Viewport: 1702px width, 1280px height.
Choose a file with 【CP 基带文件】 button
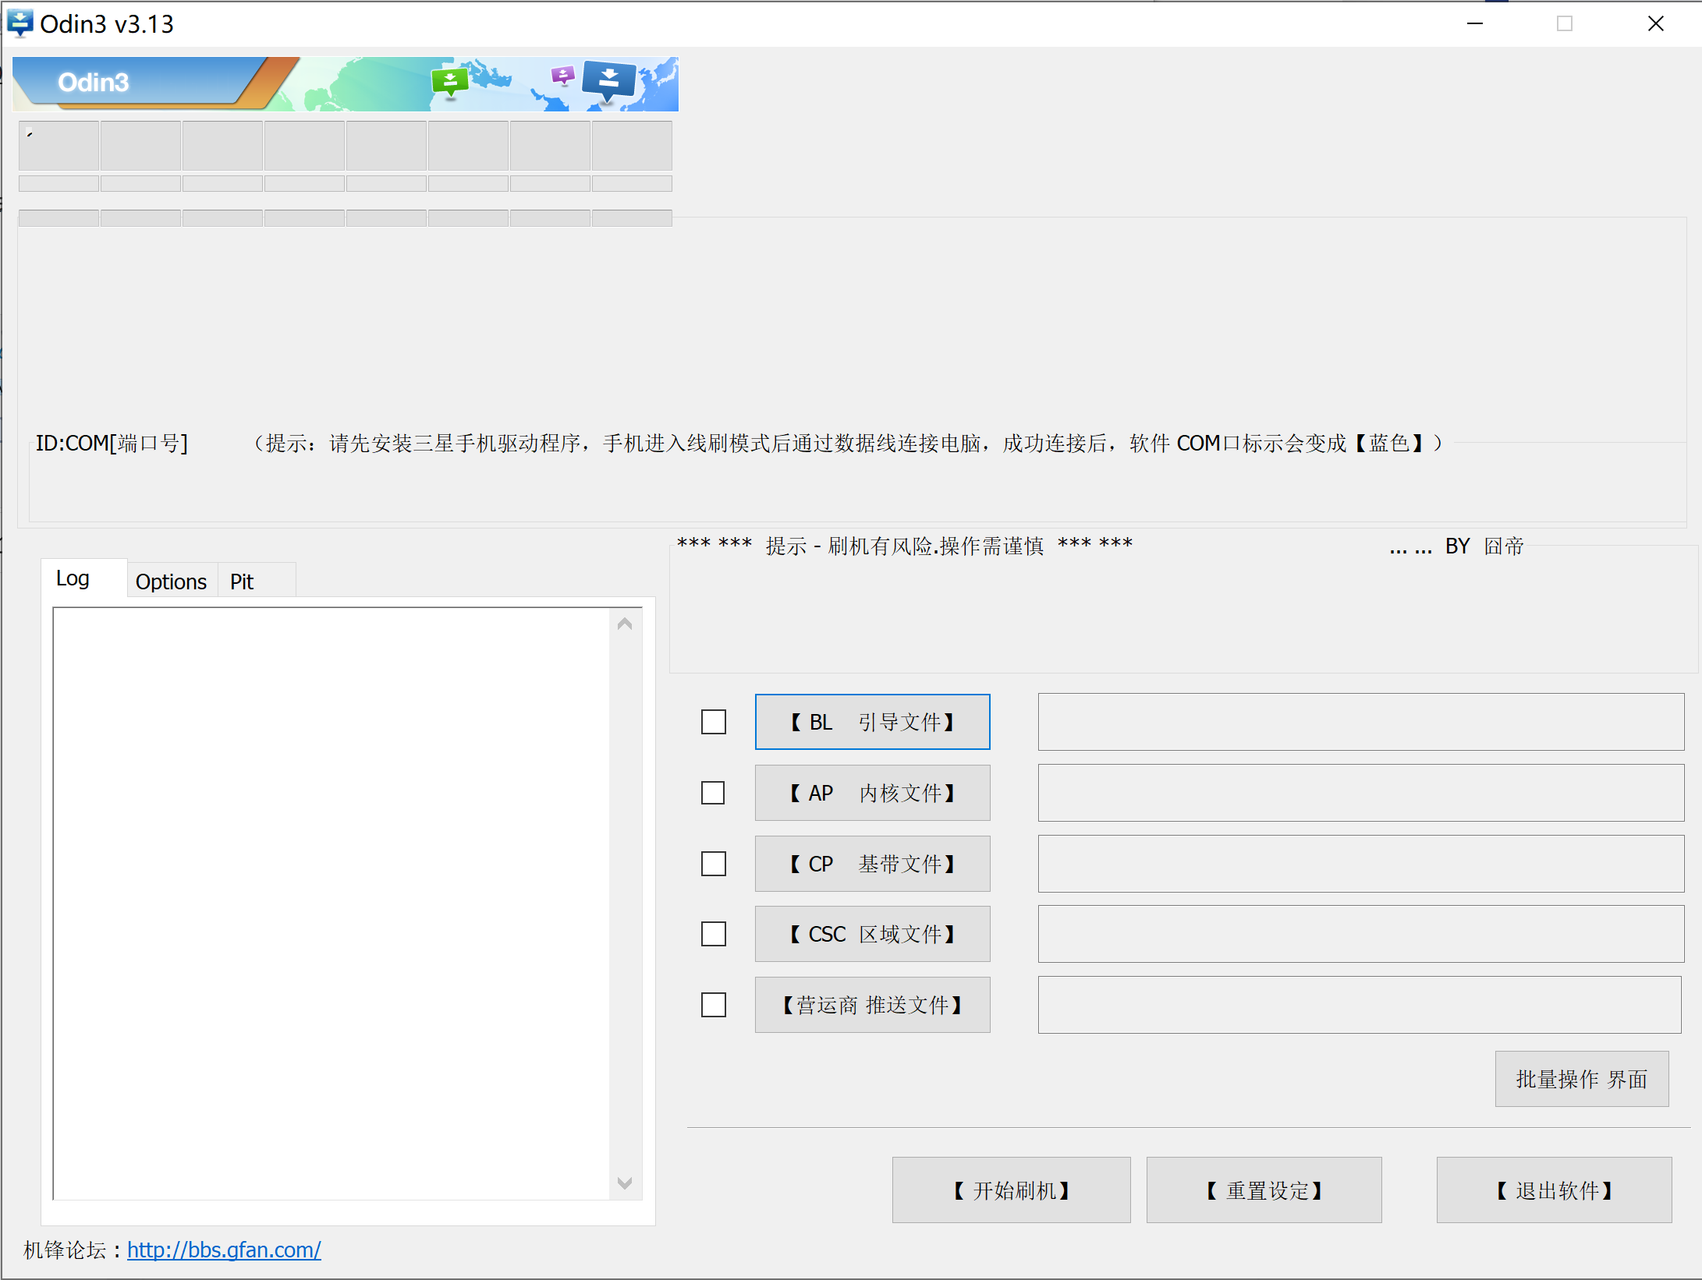click(872, 864)
